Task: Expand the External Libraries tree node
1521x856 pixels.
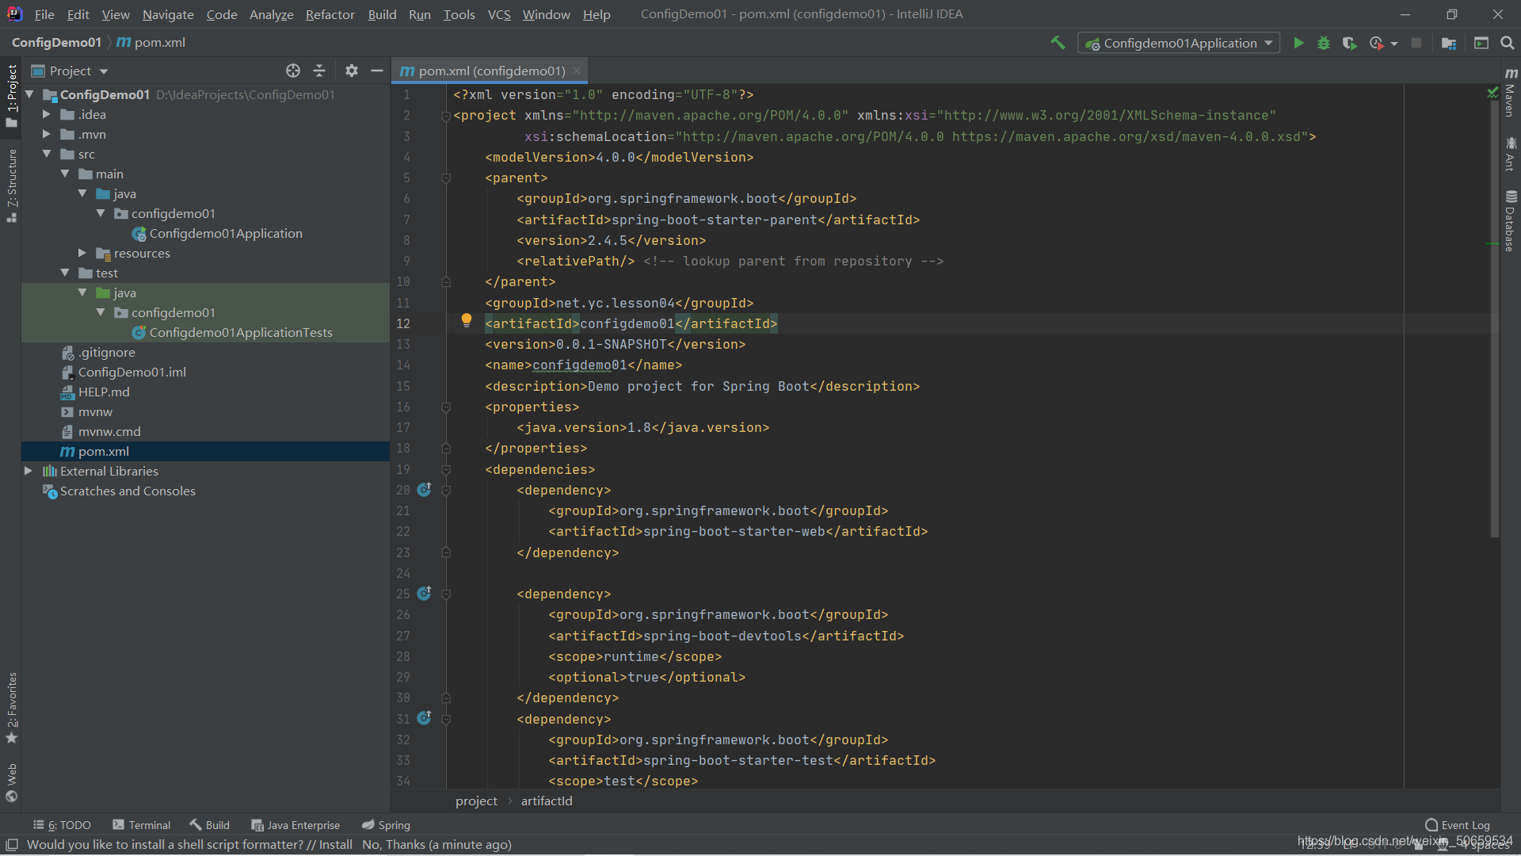Action: [29, 470]
